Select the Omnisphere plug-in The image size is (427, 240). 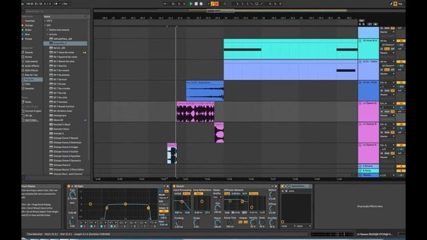(59, 115)
